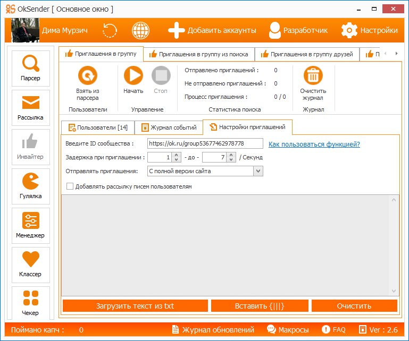Expand the Отправлять приглашения dropdown
409x341 pixels.
point(258,171)
